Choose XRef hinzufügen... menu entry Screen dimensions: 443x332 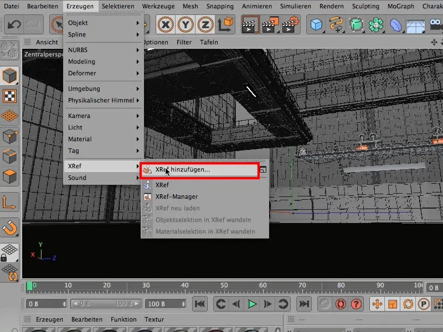(x=199, y=170)
